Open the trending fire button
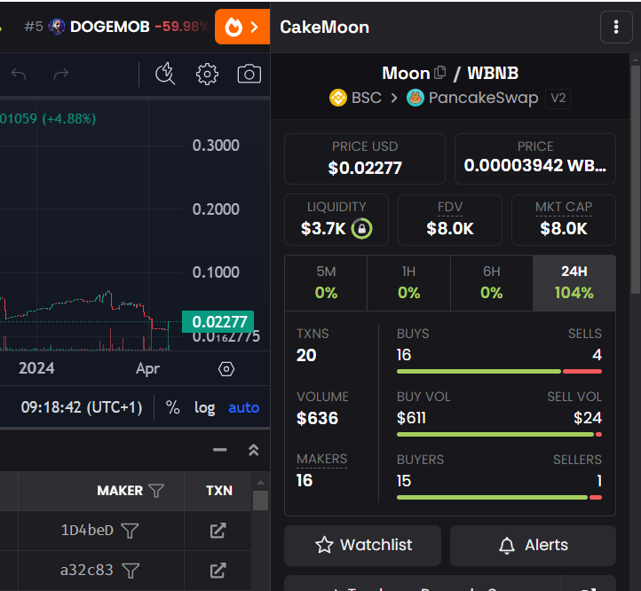Viewport: 641px width, 591px height. (242, 27)
